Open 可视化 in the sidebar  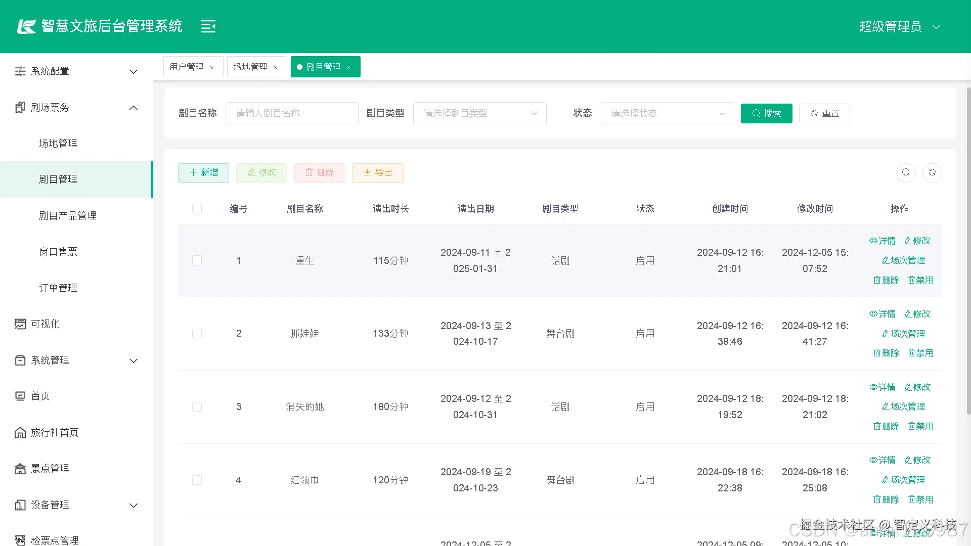click(45, 324)
